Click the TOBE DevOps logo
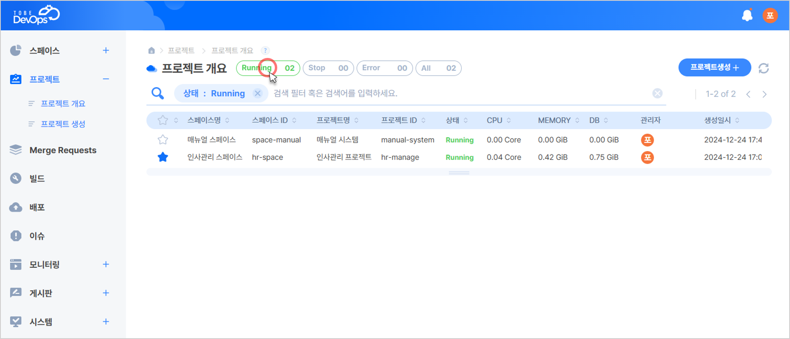Screen dimensions: 790x339 36,15
